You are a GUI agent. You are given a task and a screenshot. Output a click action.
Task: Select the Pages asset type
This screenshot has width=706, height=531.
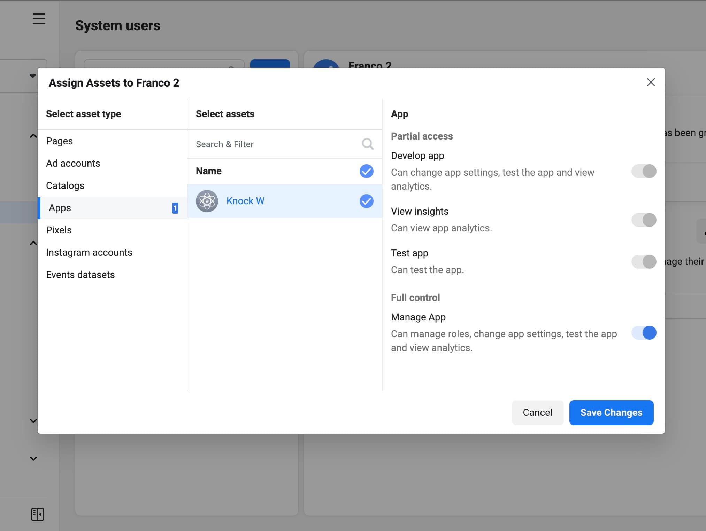coord(59,141)
